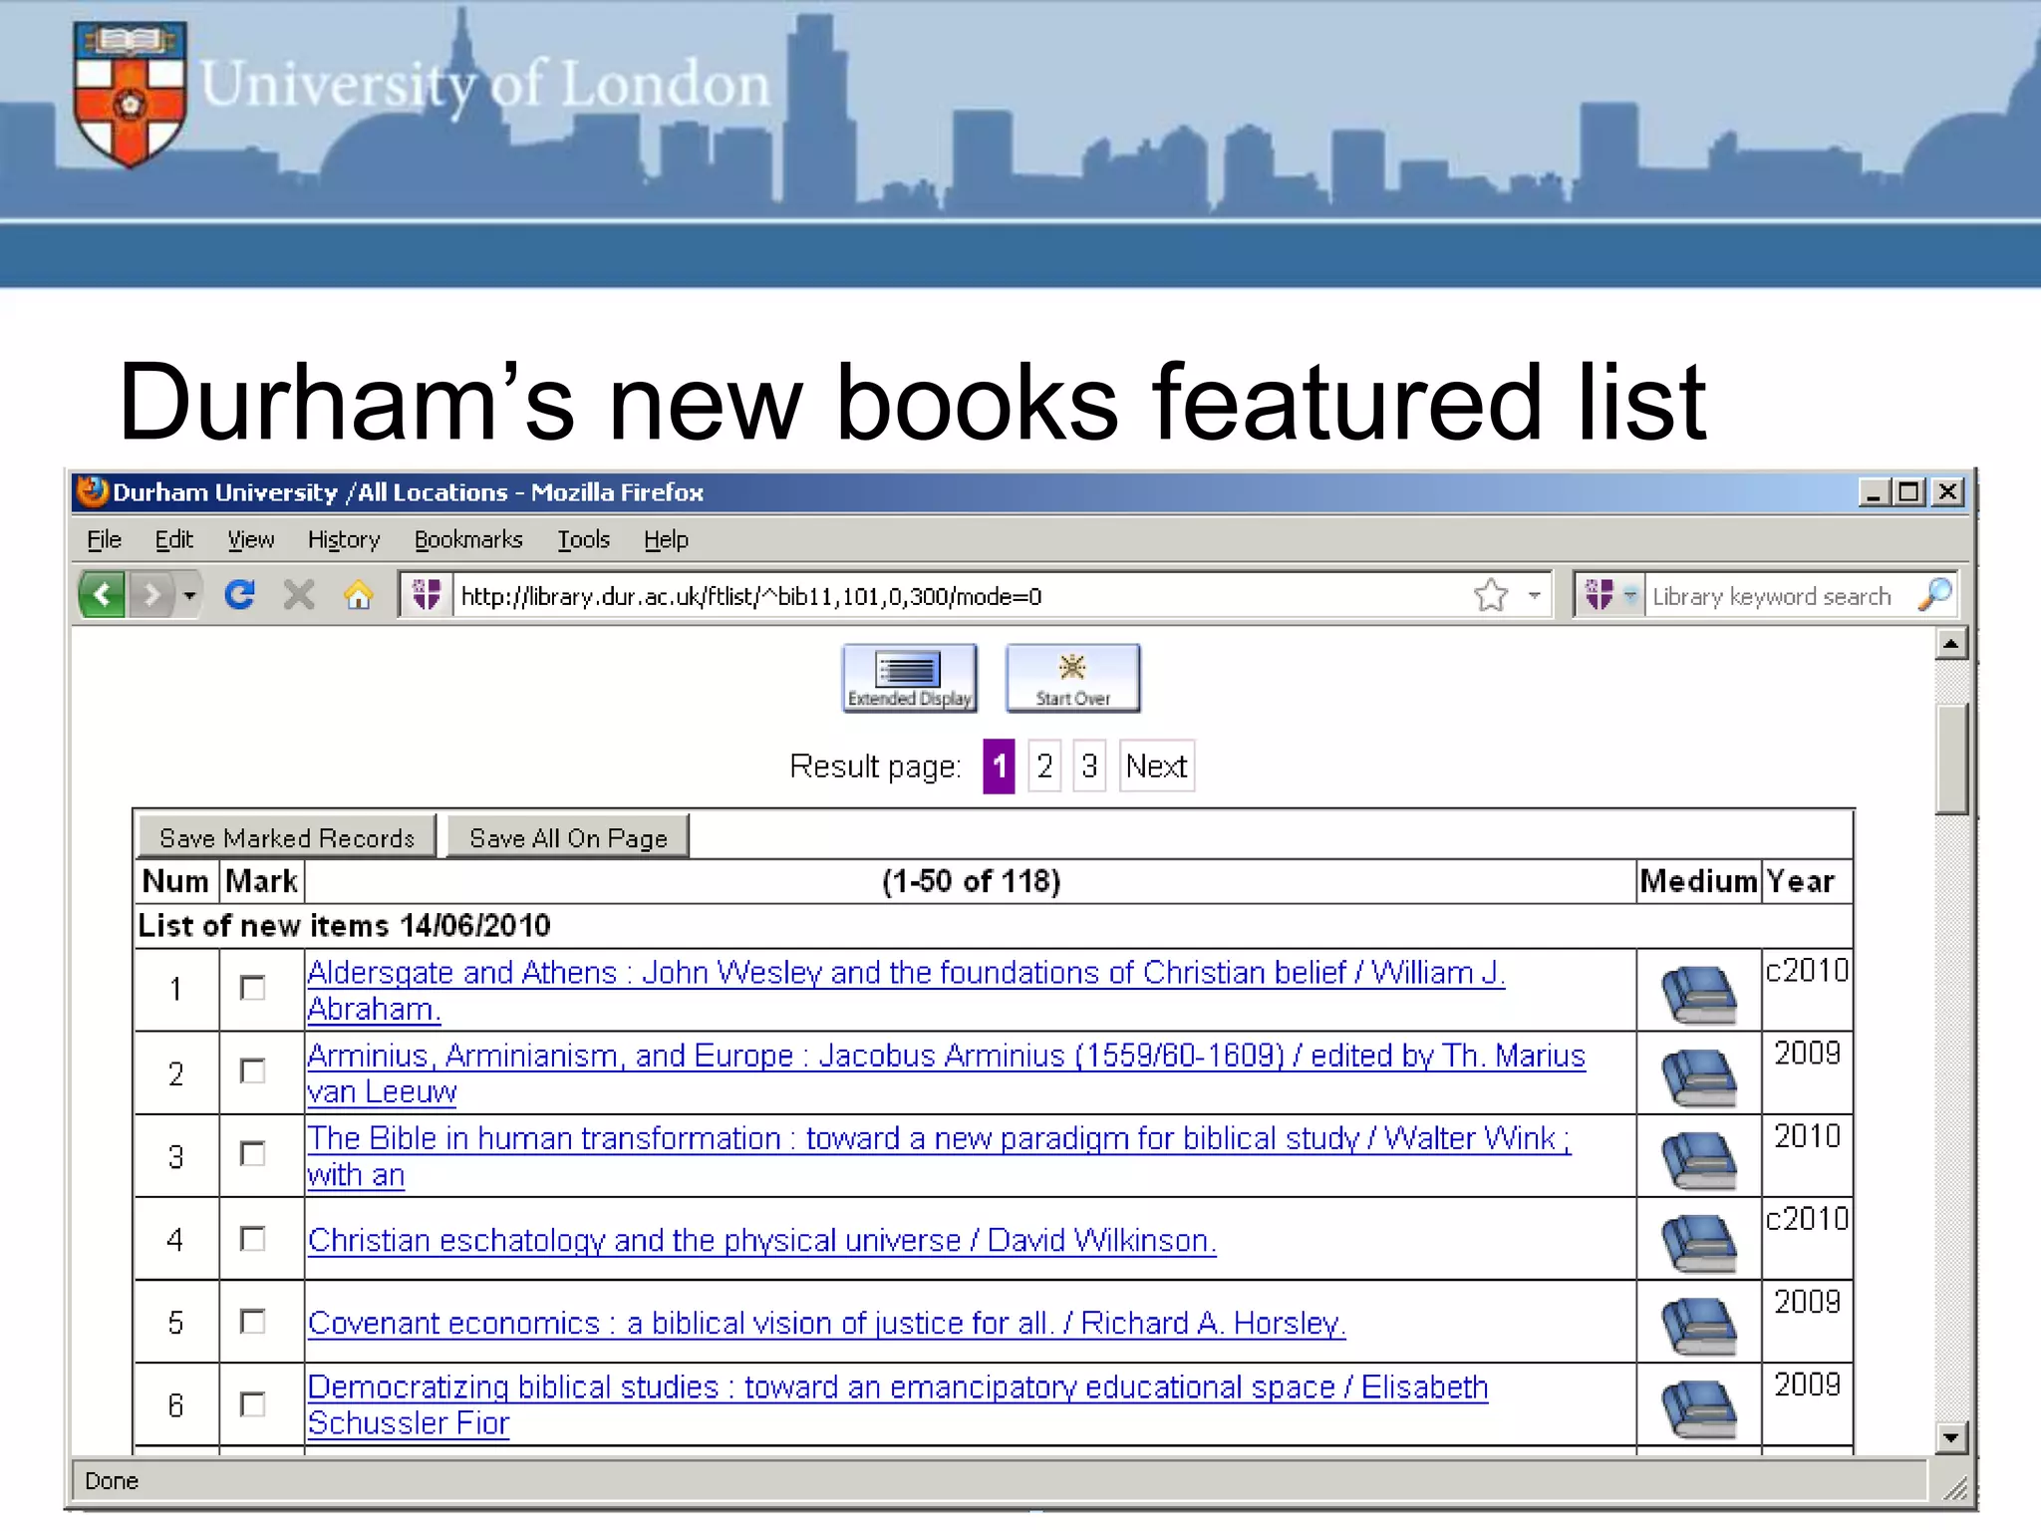Click the Medium column header

coord(1698,881)
